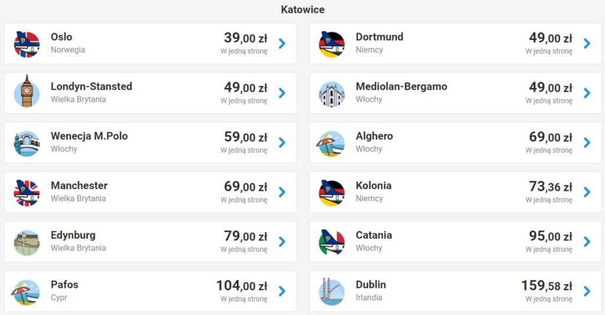
Task: Click the Alghero 69,00 zł price
Action: tap(550, 137)
